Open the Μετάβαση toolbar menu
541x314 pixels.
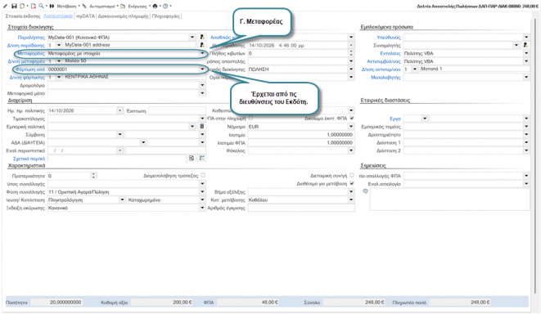point(67,6)
